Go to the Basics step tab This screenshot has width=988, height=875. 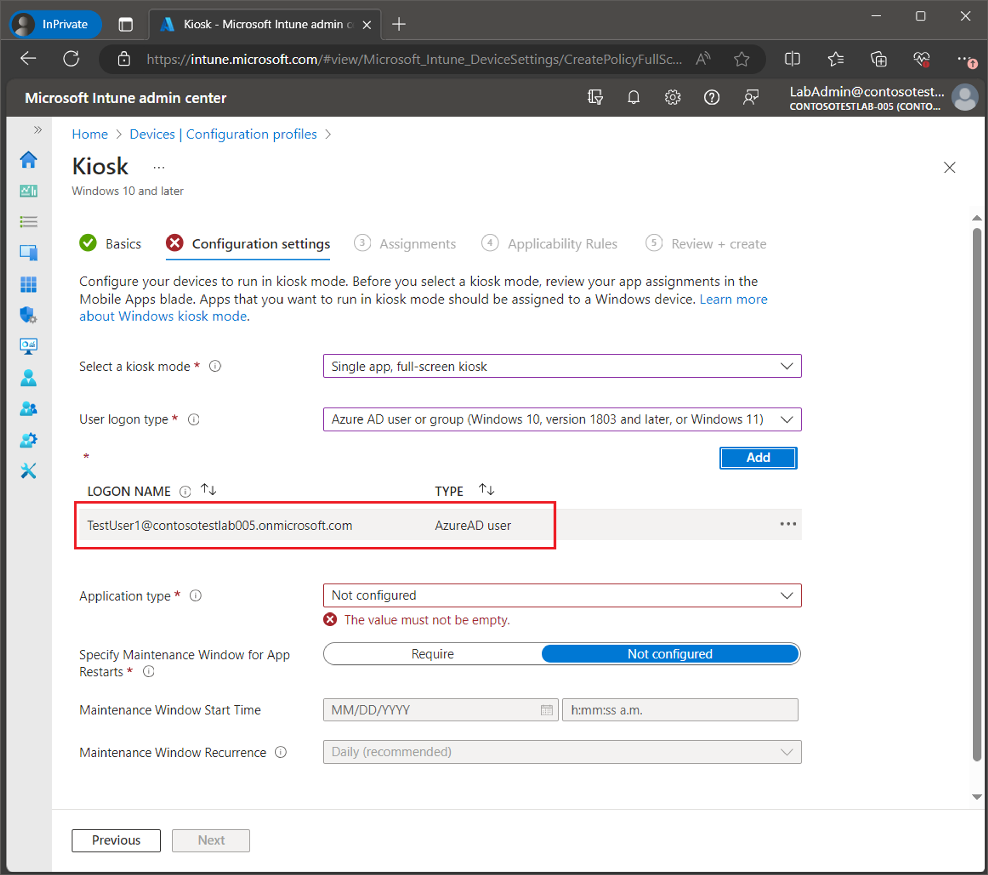110,244
